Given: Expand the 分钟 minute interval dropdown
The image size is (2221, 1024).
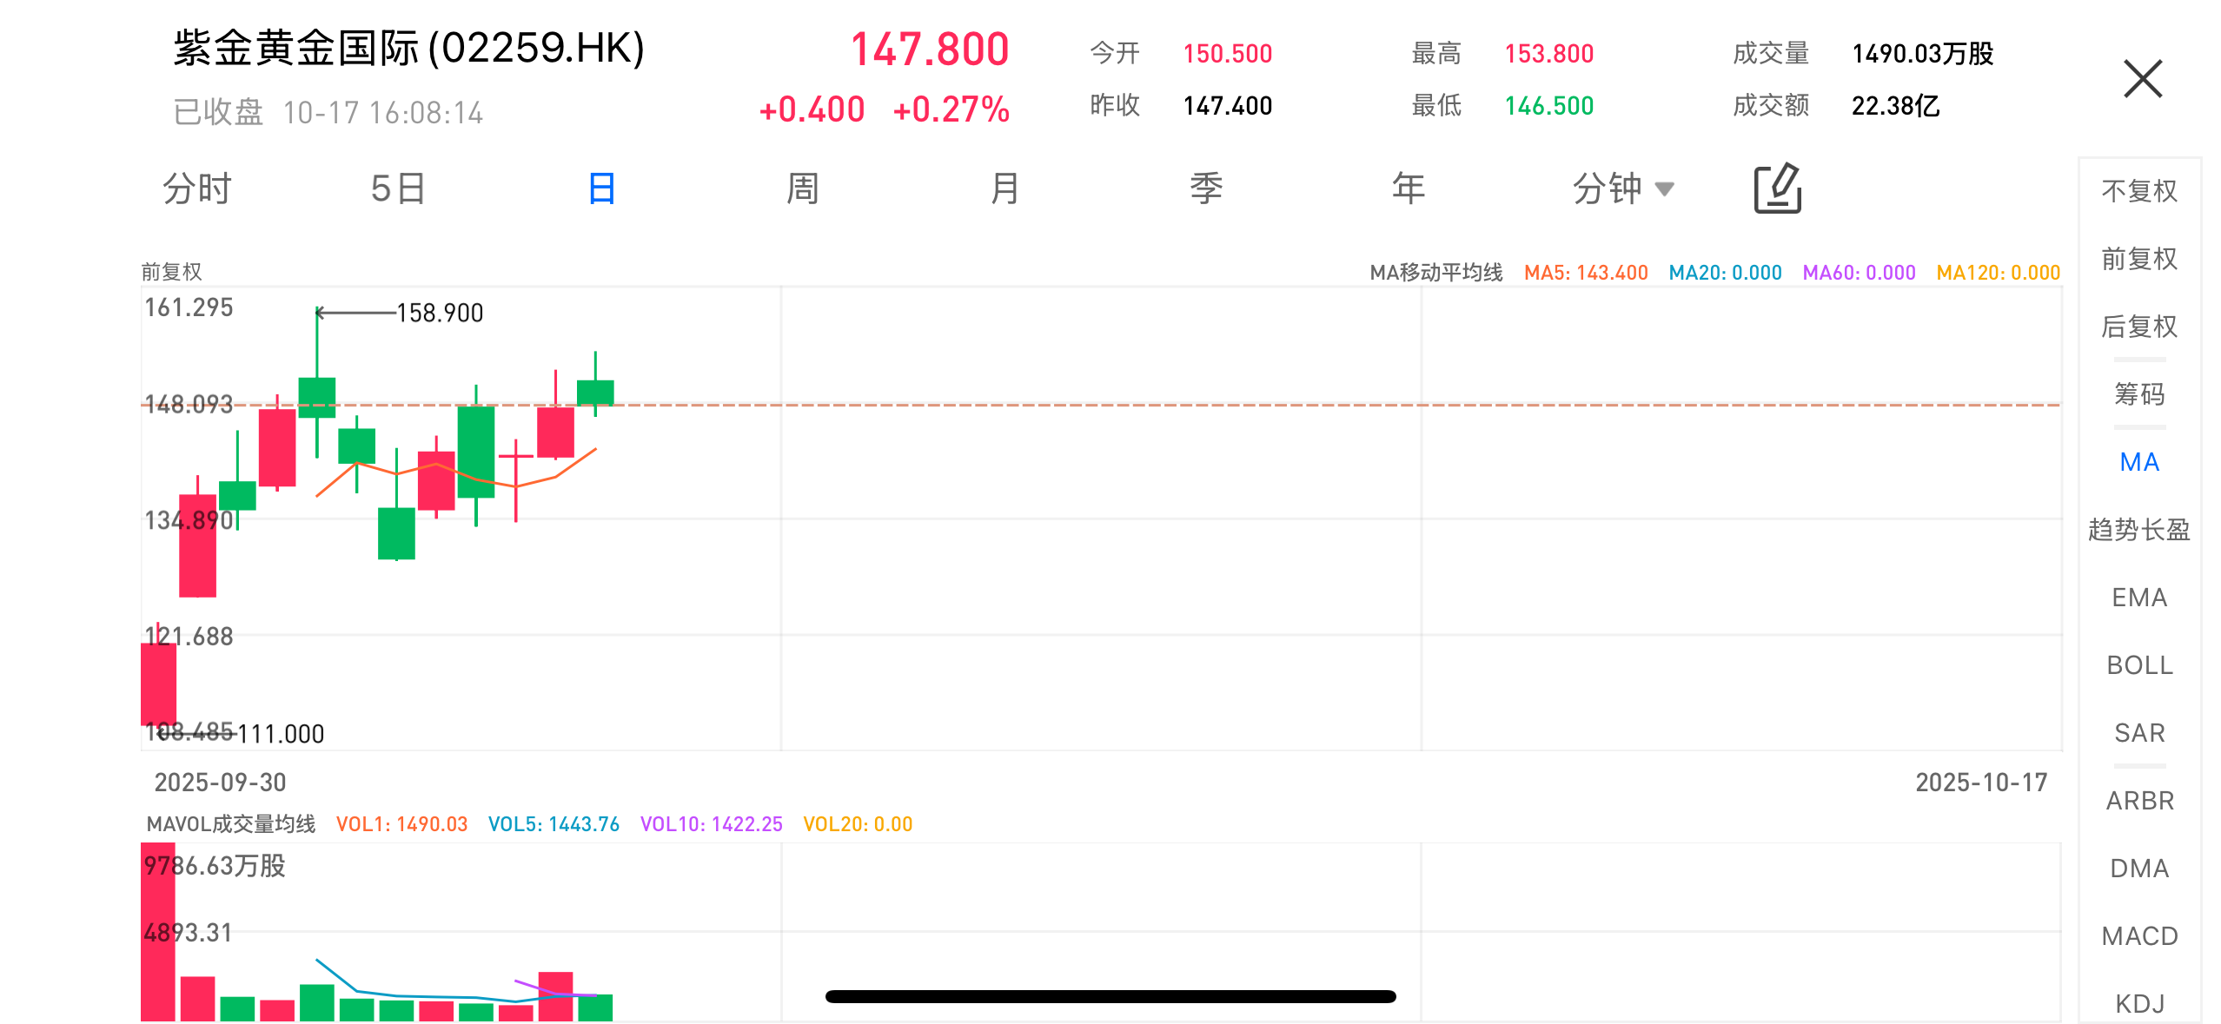Looking at the screenshot, I should pyautogui.click(x=1621, y=188).
